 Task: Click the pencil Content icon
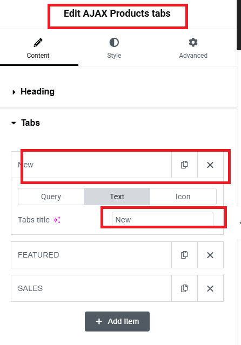point(38,43)
